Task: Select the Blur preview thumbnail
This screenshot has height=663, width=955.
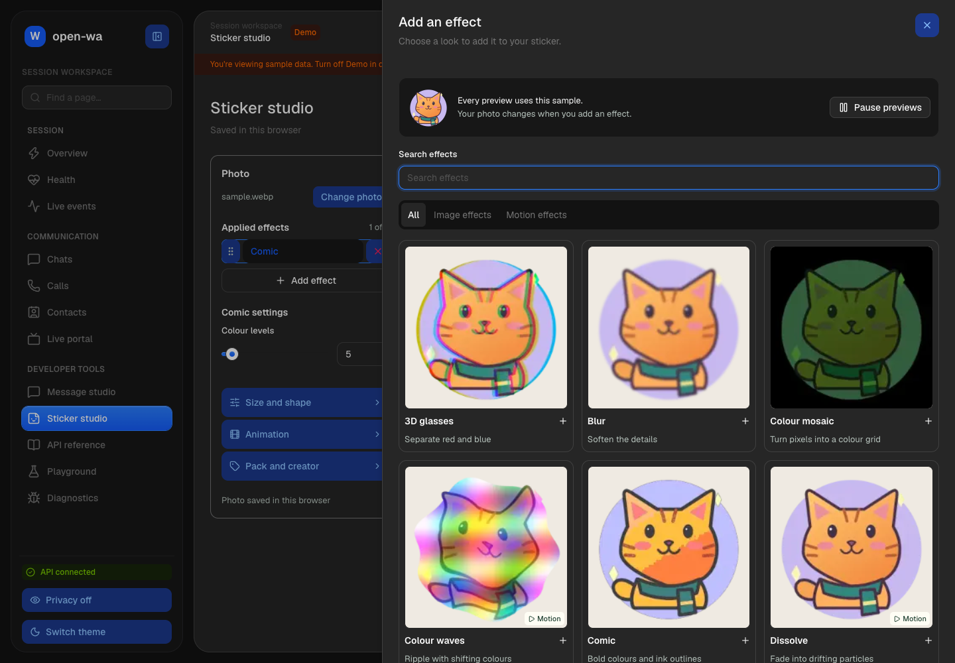Action: click(x=668, y=328)
